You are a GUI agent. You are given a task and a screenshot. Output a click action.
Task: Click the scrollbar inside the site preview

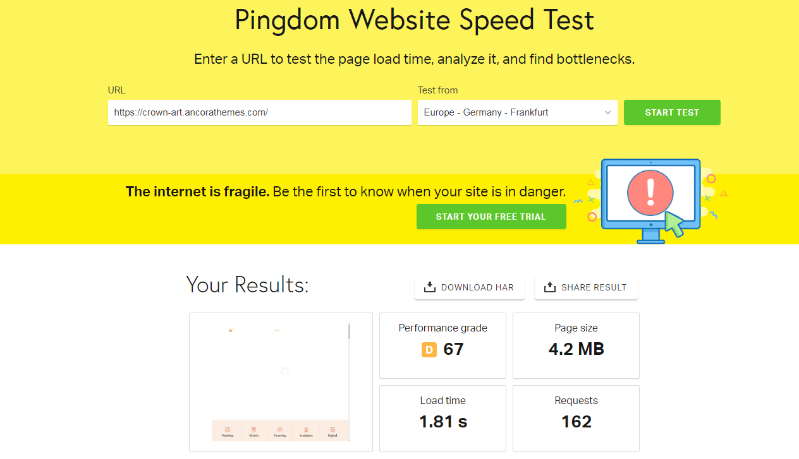(x=349, y=331)
